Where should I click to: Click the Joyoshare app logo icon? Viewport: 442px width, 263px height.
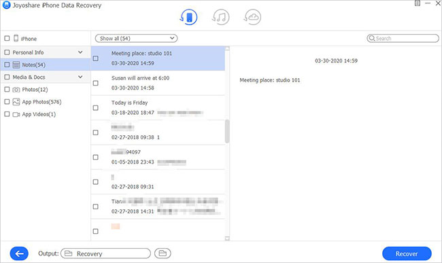click(x=7, y=5)
